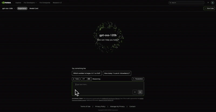Viewport: 216px width, 112px height.
Task: Click the centered gpt-oss-120b heading
Action: click(108, 35)
